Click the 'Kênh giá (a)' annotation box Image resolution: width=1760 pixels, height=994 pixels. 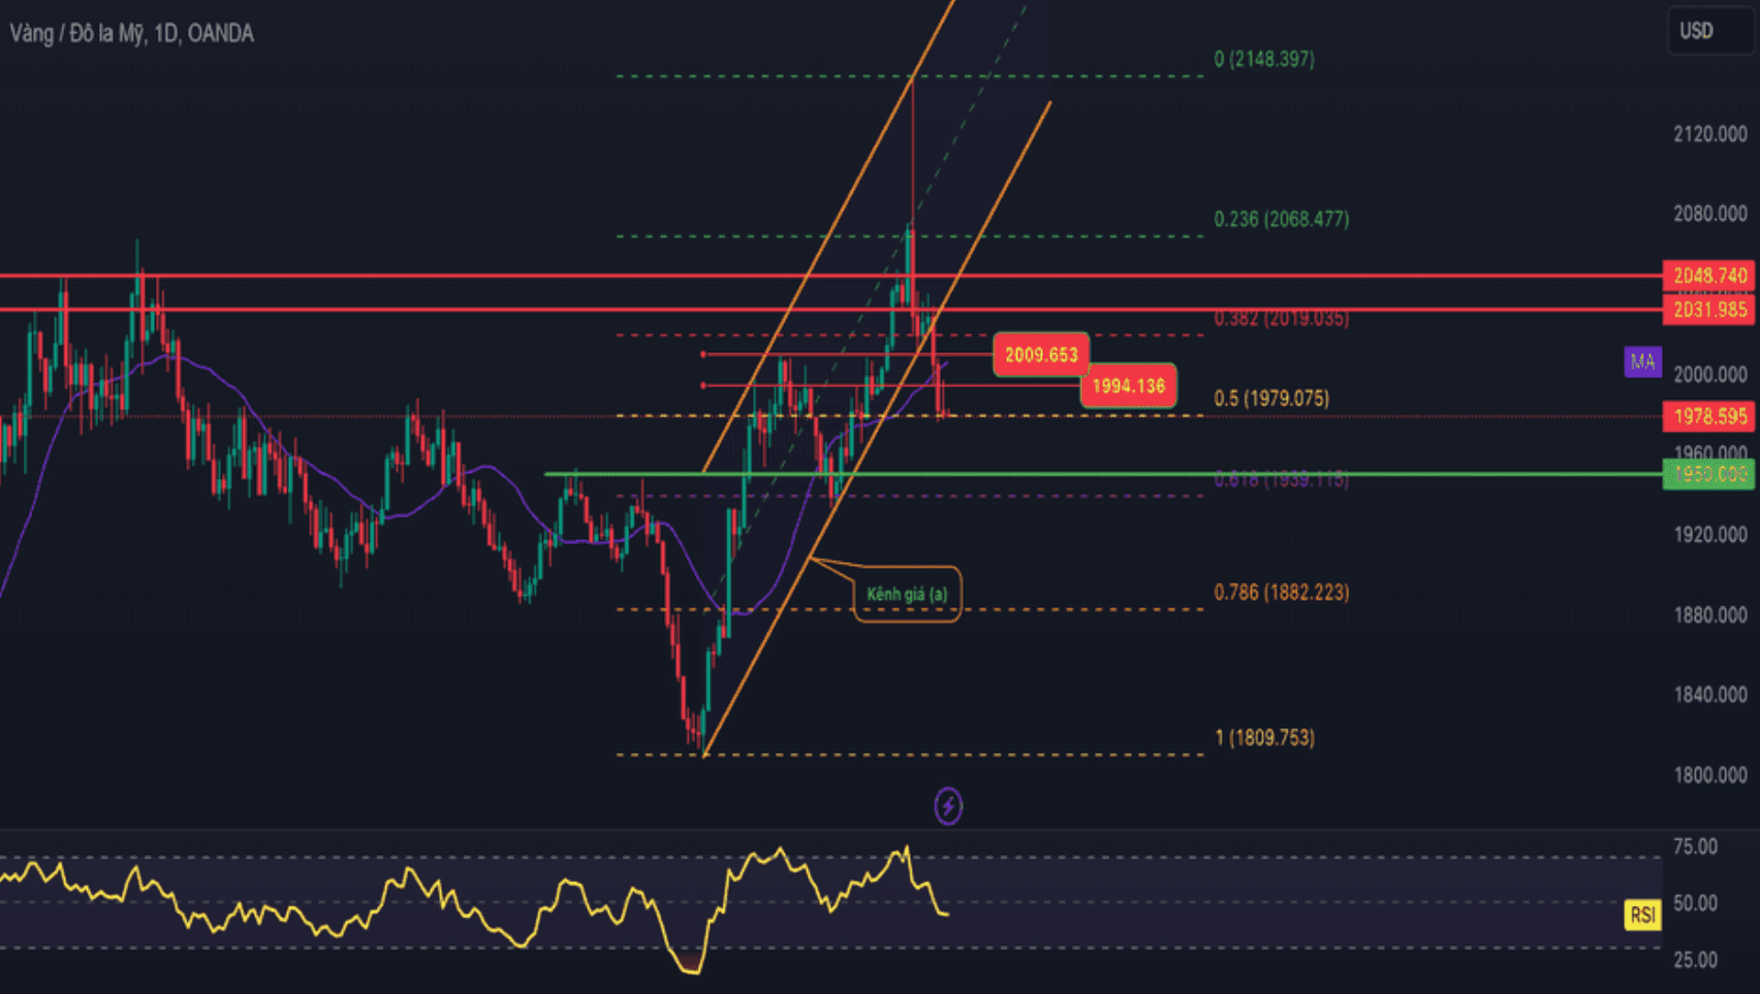907,594
